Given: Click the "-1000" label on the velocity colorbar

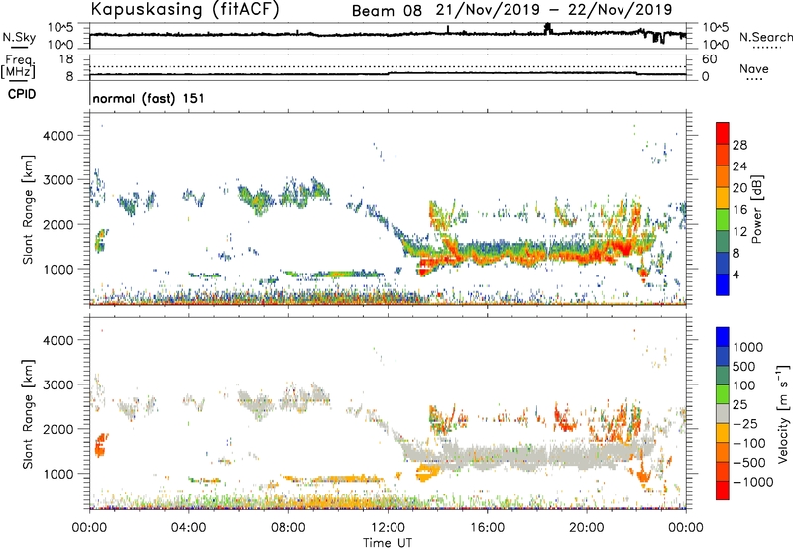Looking at the screenshot, I should (x=753, y=482).
